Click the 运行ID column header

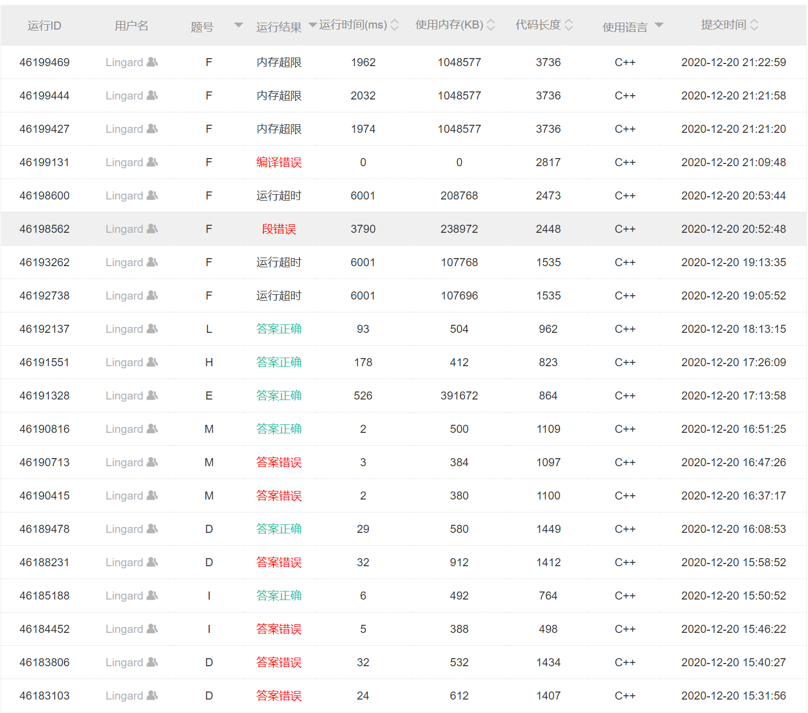click(44, 26)
